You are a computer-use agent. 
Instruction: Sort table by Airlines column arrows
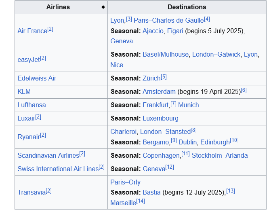tap(103, 7)
